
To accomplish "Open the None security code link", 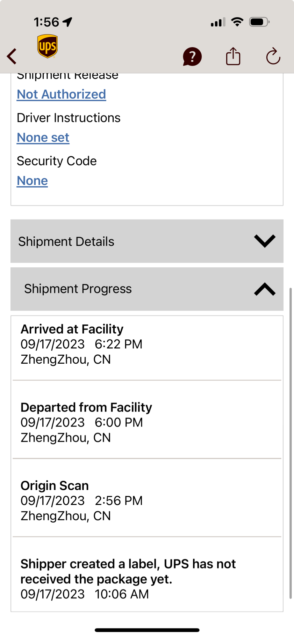I will pos(32,181).
